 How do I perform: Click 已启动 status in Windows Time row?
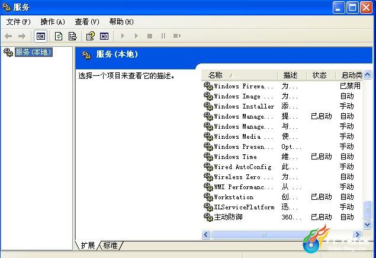[x=322, y=157]
